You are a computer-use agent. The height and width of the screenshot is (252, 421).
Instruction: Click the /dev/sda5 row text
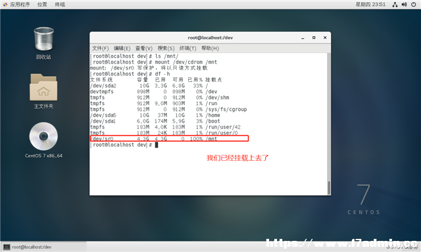click(x=103, y=115)
